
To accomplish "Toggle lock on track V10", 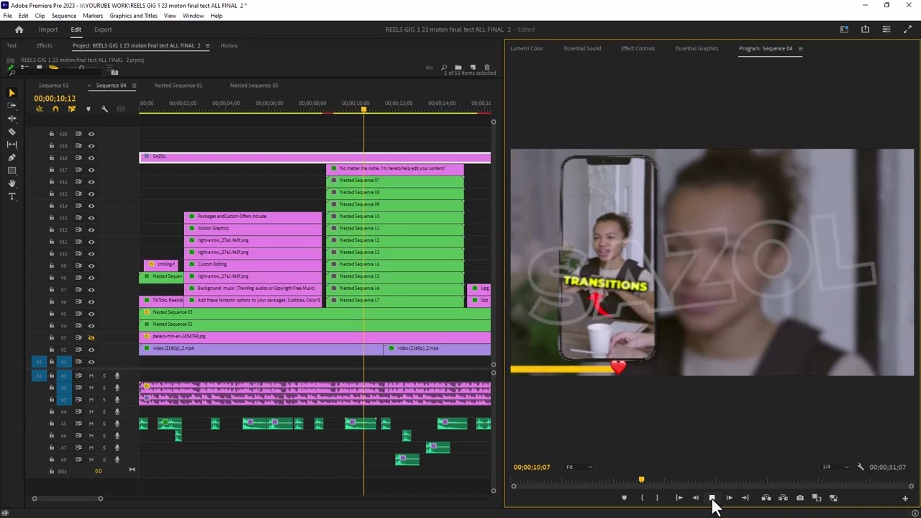I will [51, 253].
